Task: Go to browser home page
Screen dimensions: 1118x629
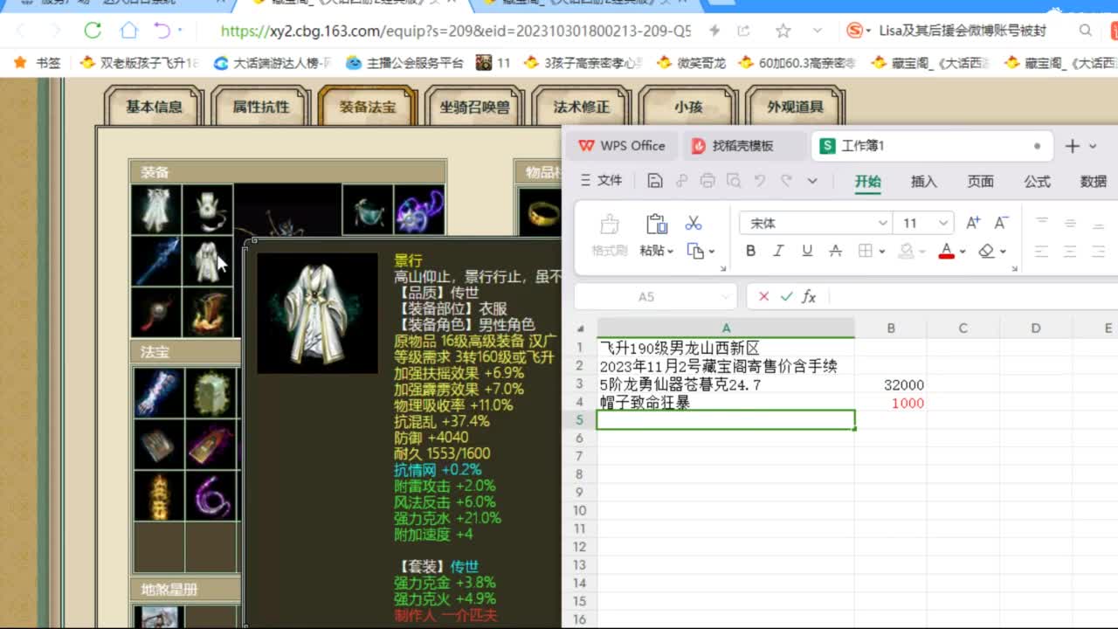Action: coord(128,31)
